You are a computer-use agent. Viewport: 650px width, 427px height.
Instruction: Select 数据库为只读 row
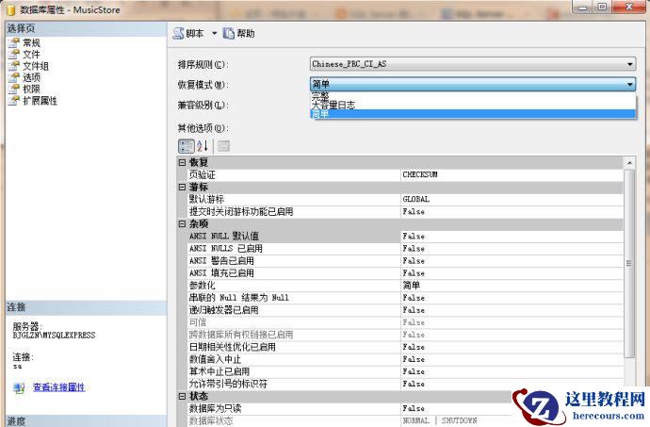point(349,408)
